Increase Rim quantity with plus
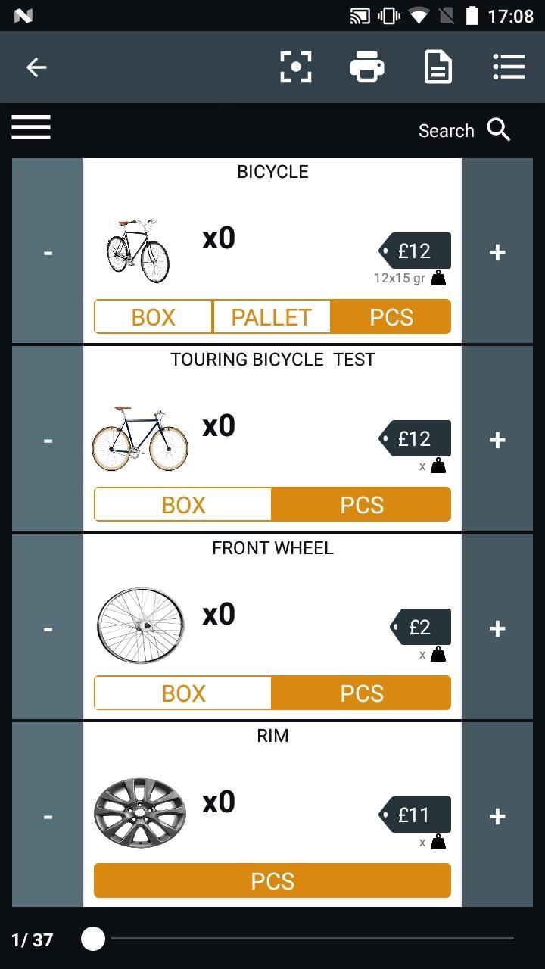Viewport: 545px width, 969px height. [497, 815]
